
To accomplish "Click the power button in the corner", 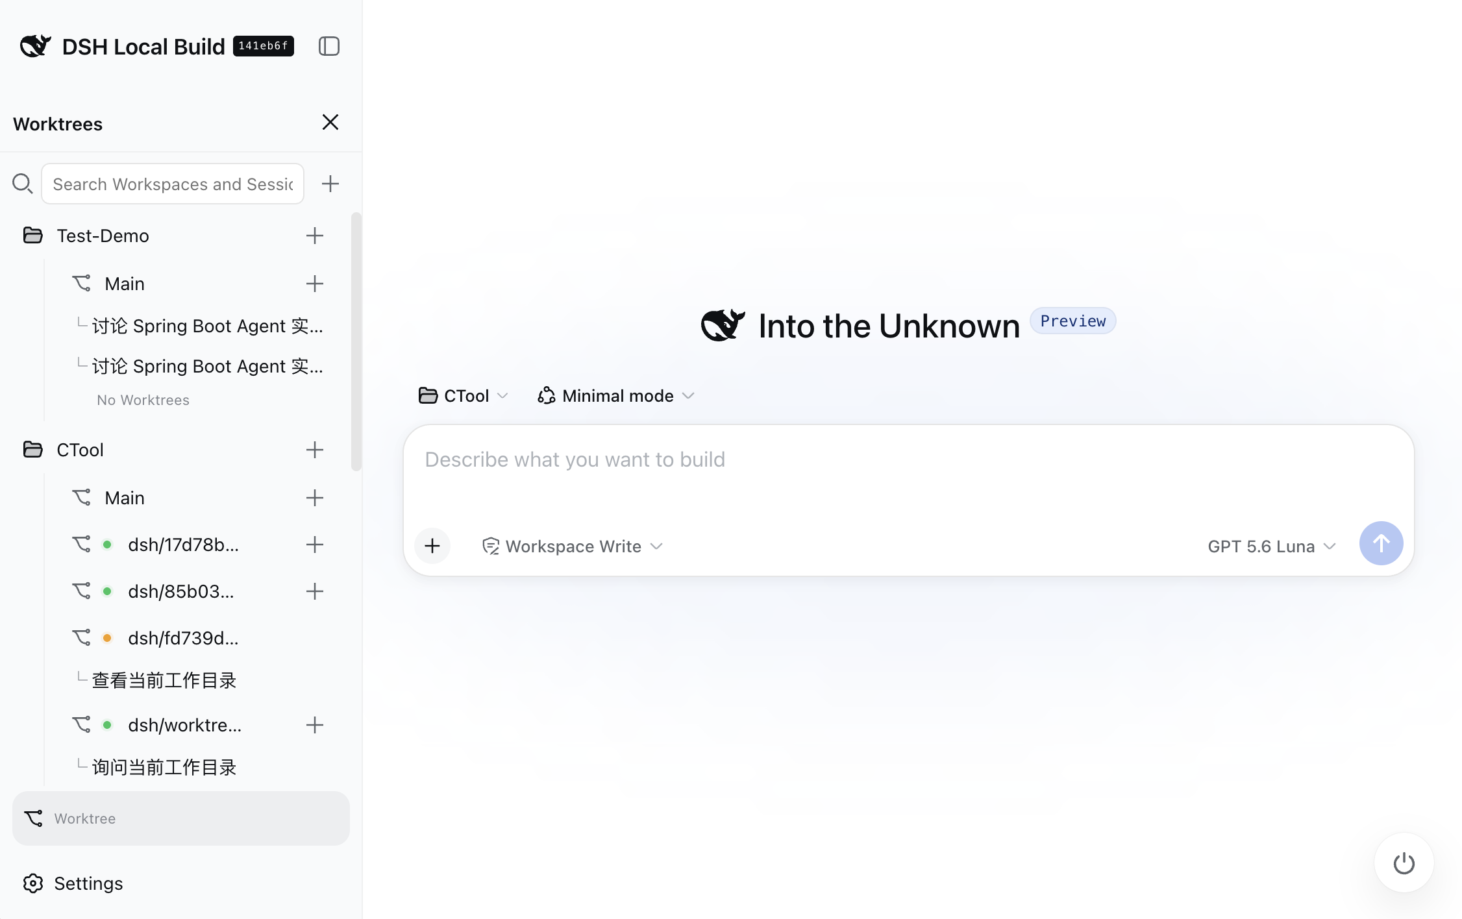I will [1404, 863].
